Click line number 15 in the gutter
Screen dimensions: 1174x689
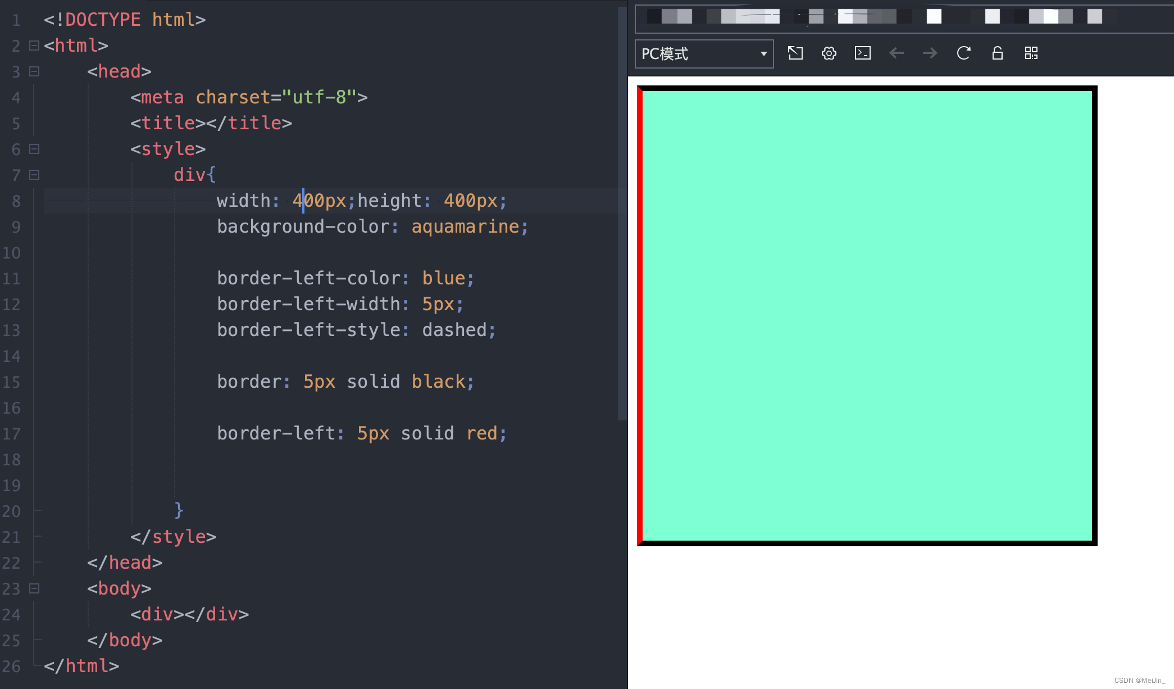pos(11,382)
